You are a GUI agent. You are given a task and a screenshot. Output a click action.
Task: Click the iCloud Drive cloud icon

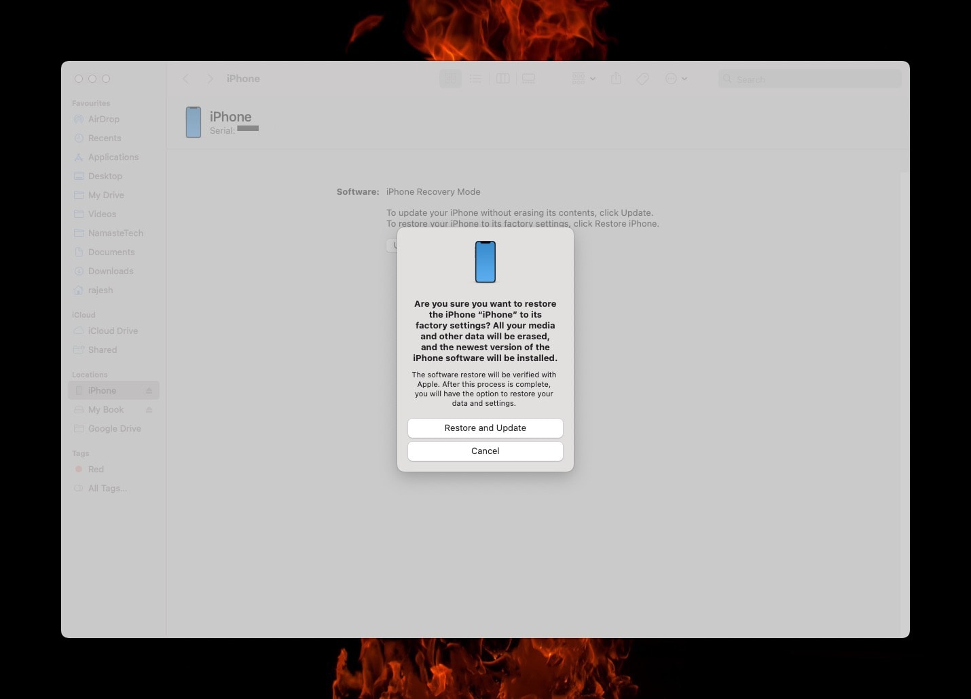click(79, 330)
